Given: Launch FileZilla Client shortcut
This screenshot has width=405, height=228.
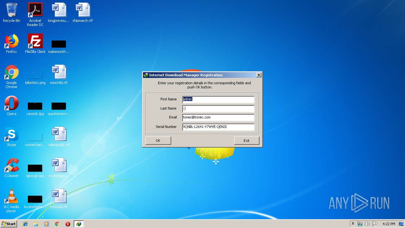Looking at the screenshot, I should pos(35,44).
